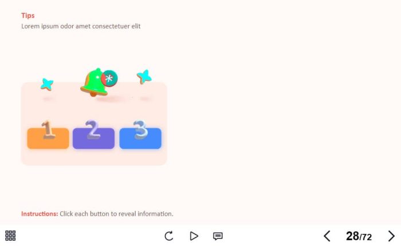This screenshot has height=246, width=401.
Task: Open the captions speech bubble icon
Action: [218, 236]
